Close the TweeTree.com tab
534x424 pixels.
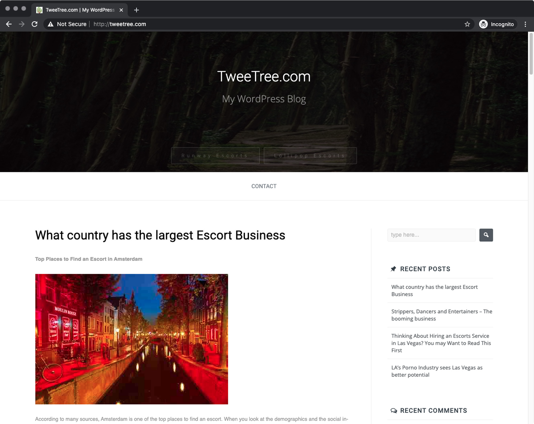(x=121, y=10)
